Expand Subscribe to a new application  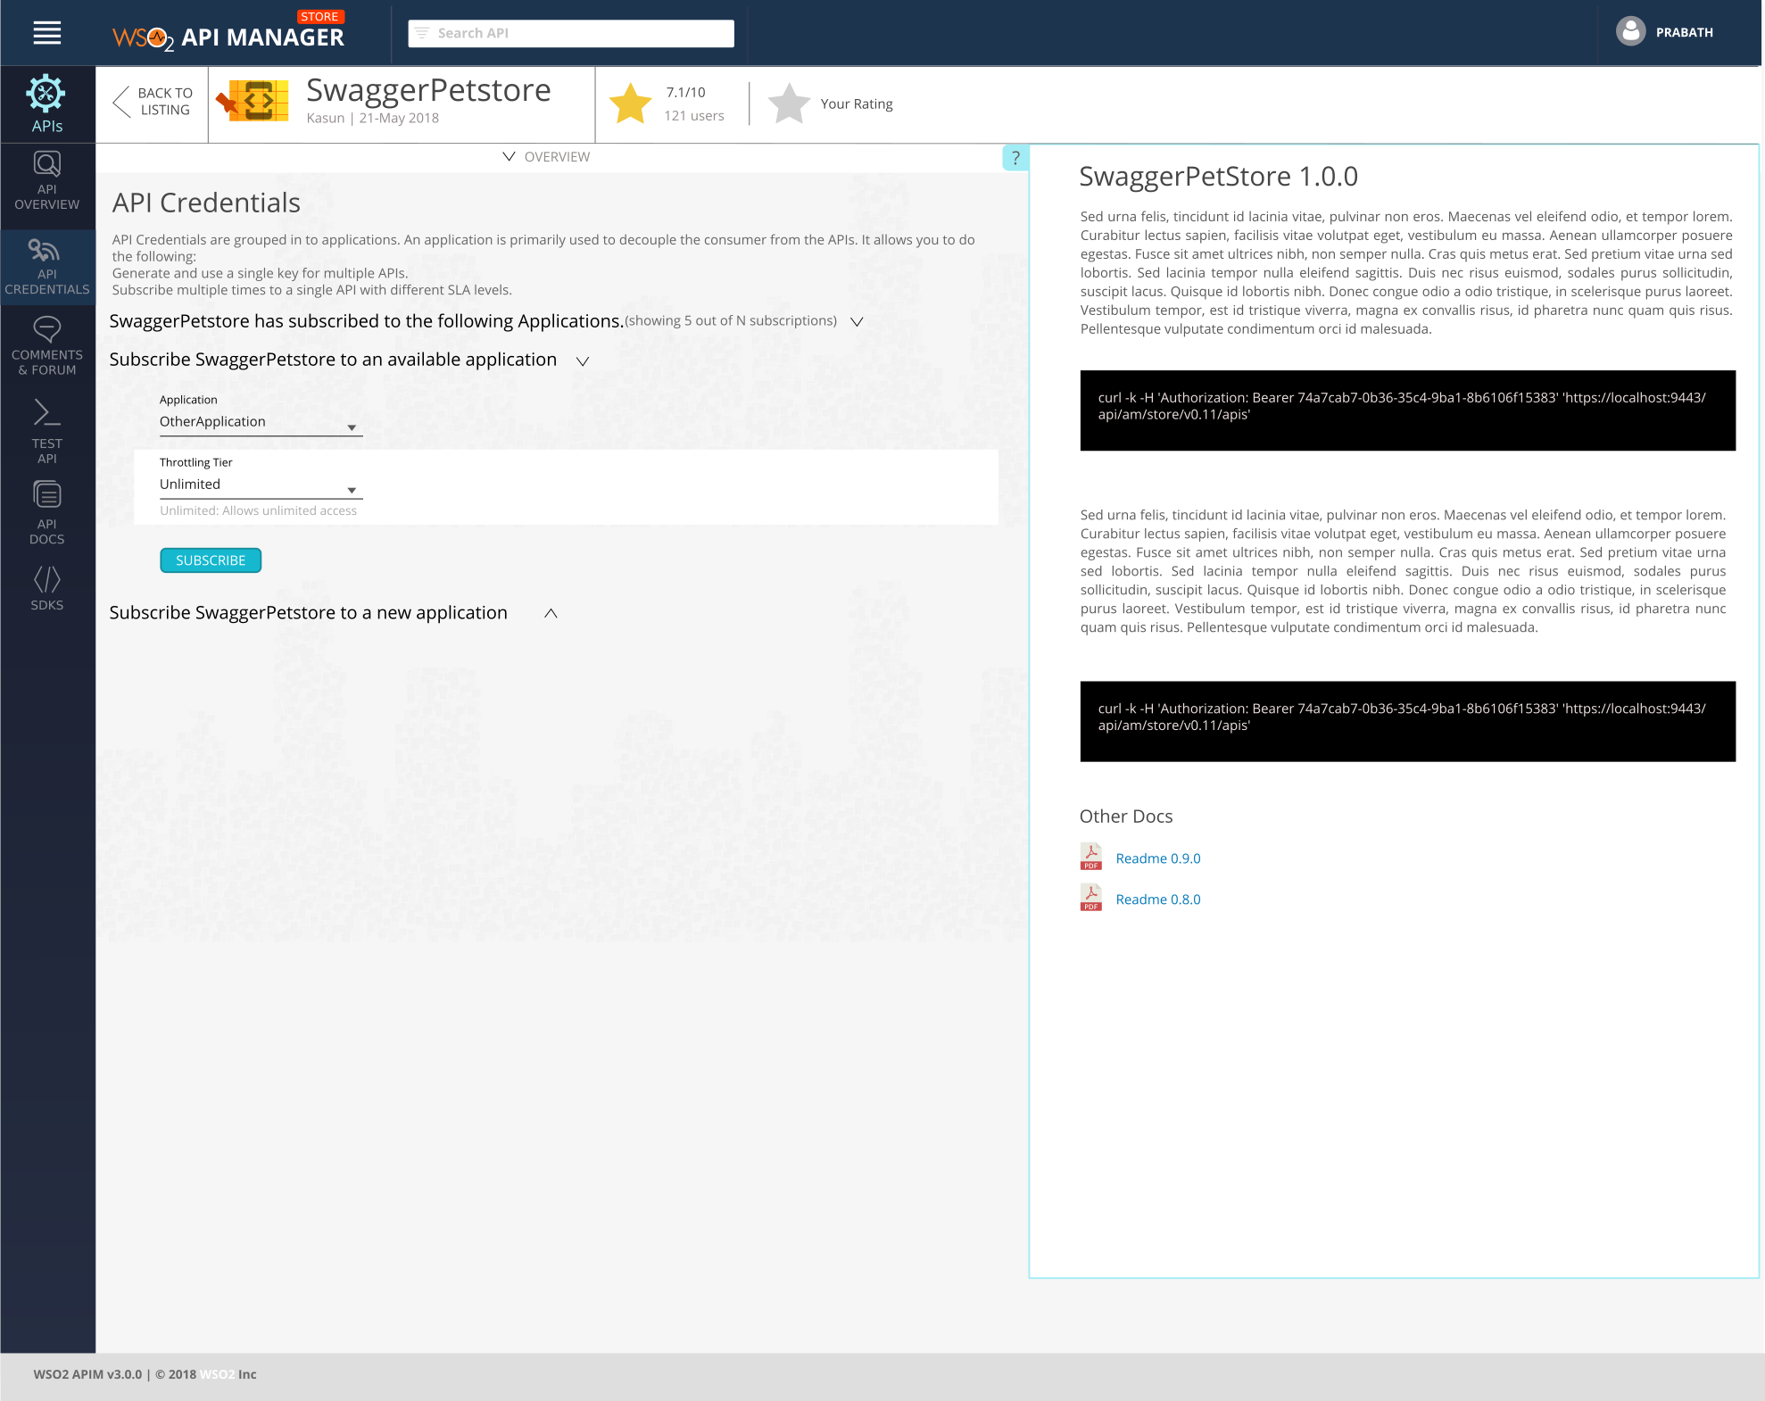[x=551, y=613]
